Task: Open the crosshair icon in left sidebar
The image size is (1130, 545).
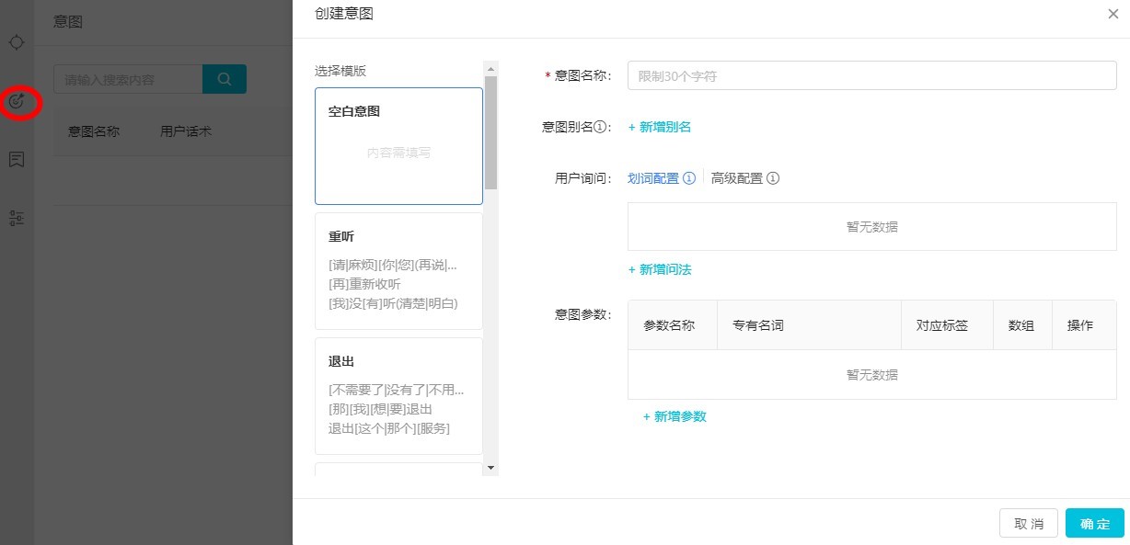Action: pyautogui.click(x=16, y=42)
